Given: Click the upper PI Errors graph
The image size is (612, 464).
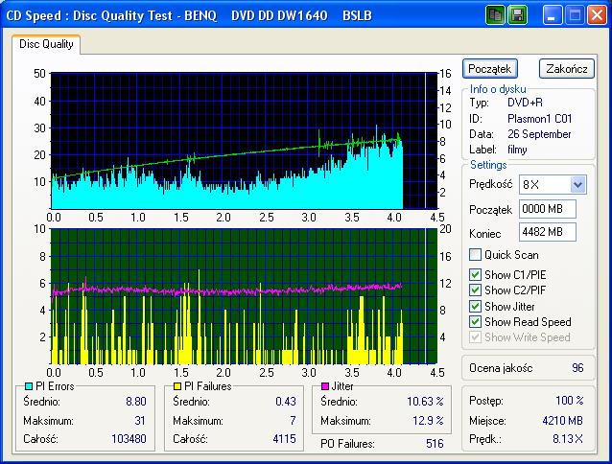Looking at the screenshot, I should click(244, 141).
